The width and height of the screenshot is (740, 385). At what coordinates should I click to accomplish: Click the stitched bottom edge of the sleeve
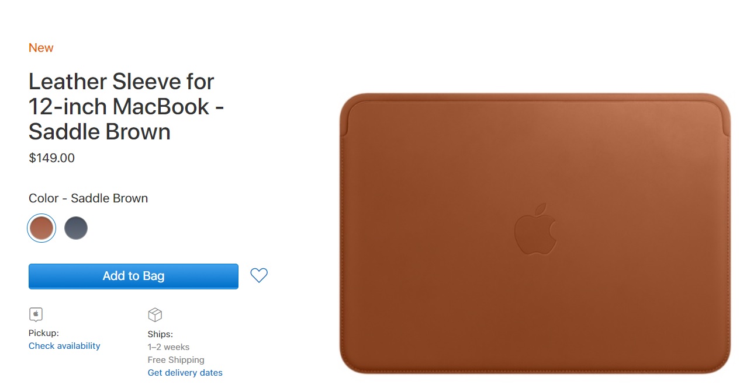535,368
